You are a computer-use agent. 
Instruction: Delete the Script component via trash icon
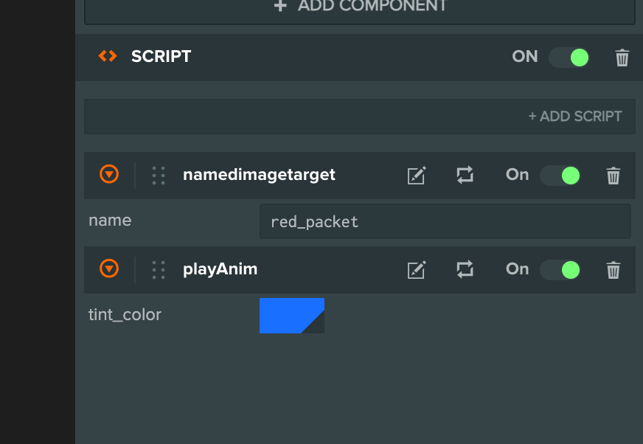[x=622, y=58]
